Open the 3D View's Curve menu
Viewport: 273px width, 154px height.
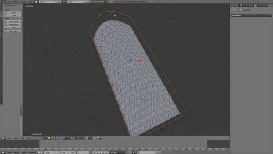coord(29,138)
